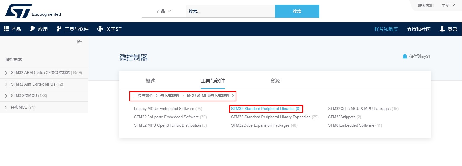Open the 关于ST globe menu

[100, 29]
